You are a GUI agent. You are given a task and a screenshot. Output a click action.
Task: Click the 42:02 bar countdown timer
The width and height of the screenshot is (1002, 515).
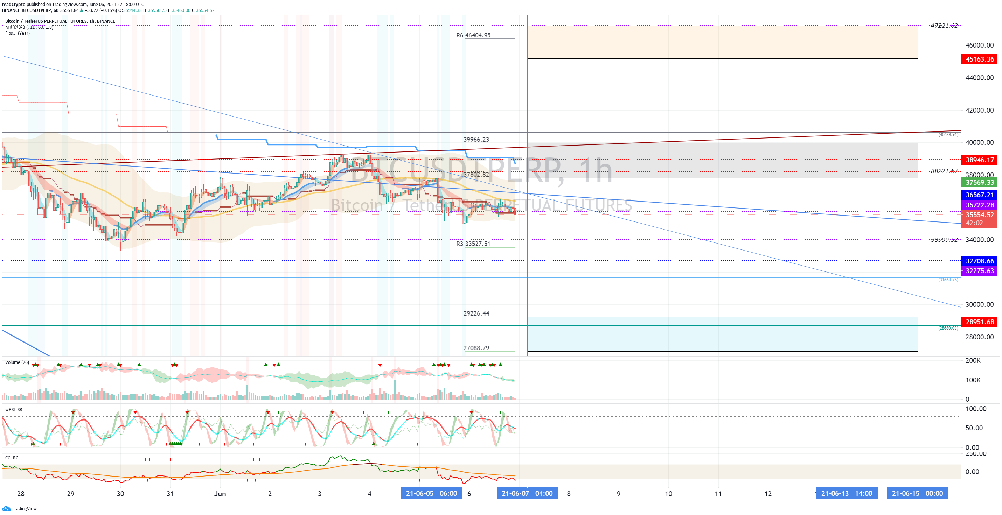click(x=974, y=223)
